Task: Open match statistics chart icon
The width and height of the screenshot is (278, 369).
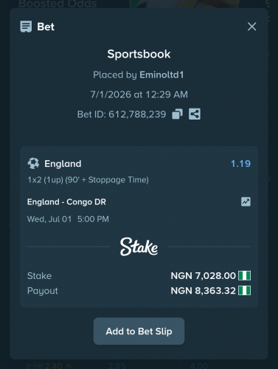Action: click(246, 201)
